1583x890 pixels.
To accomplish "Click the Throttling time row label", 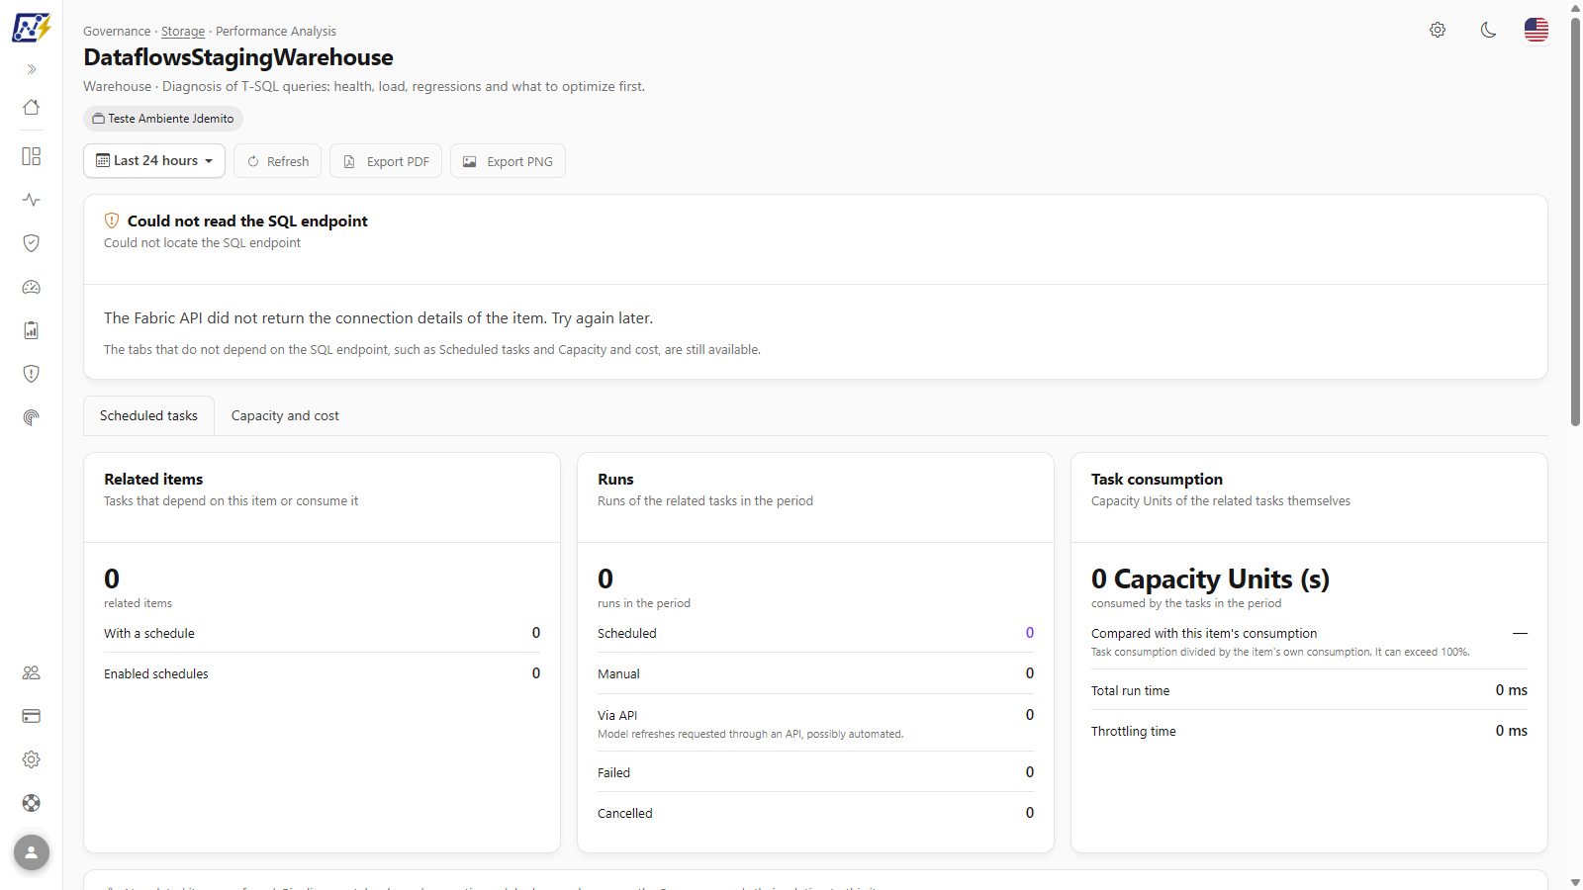I will pyautogui.click(x=1134, y=732).
